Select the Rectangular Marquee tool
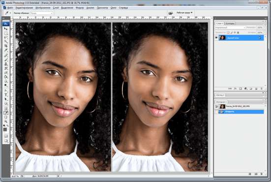 click(6, 33)
